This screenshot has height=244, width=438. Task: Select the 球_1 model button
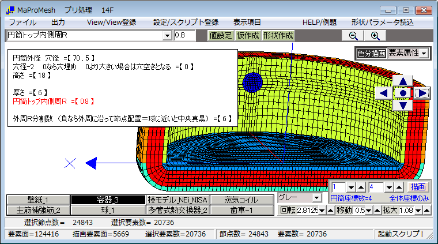108,210
